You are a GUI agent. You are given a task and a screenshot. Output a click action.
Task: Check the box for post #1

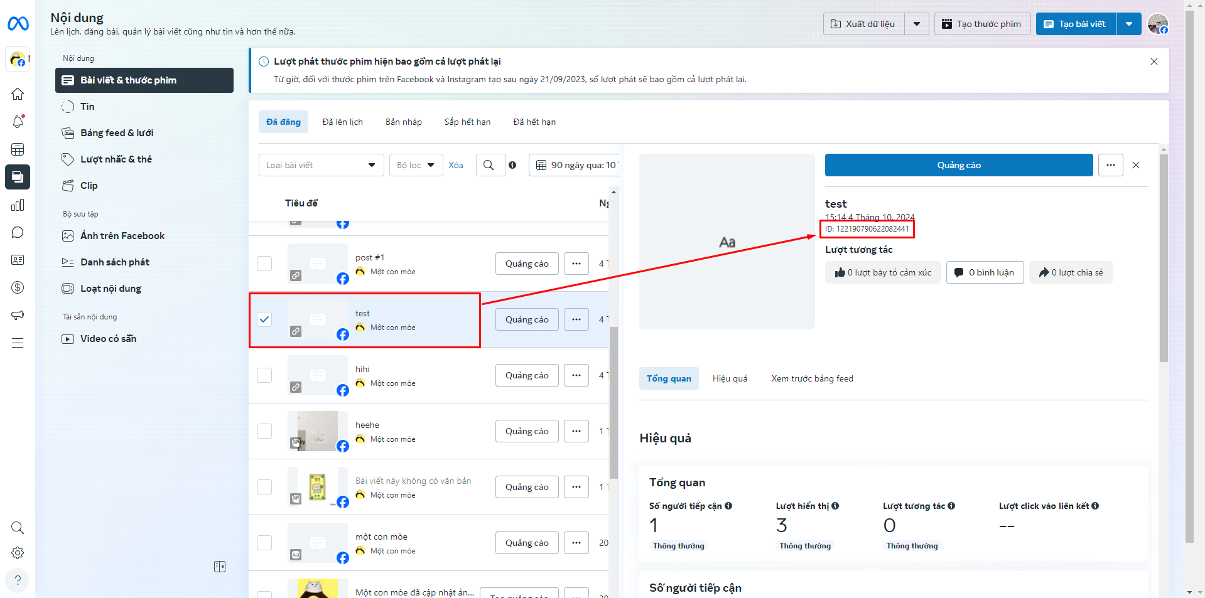tap(264, 264)
